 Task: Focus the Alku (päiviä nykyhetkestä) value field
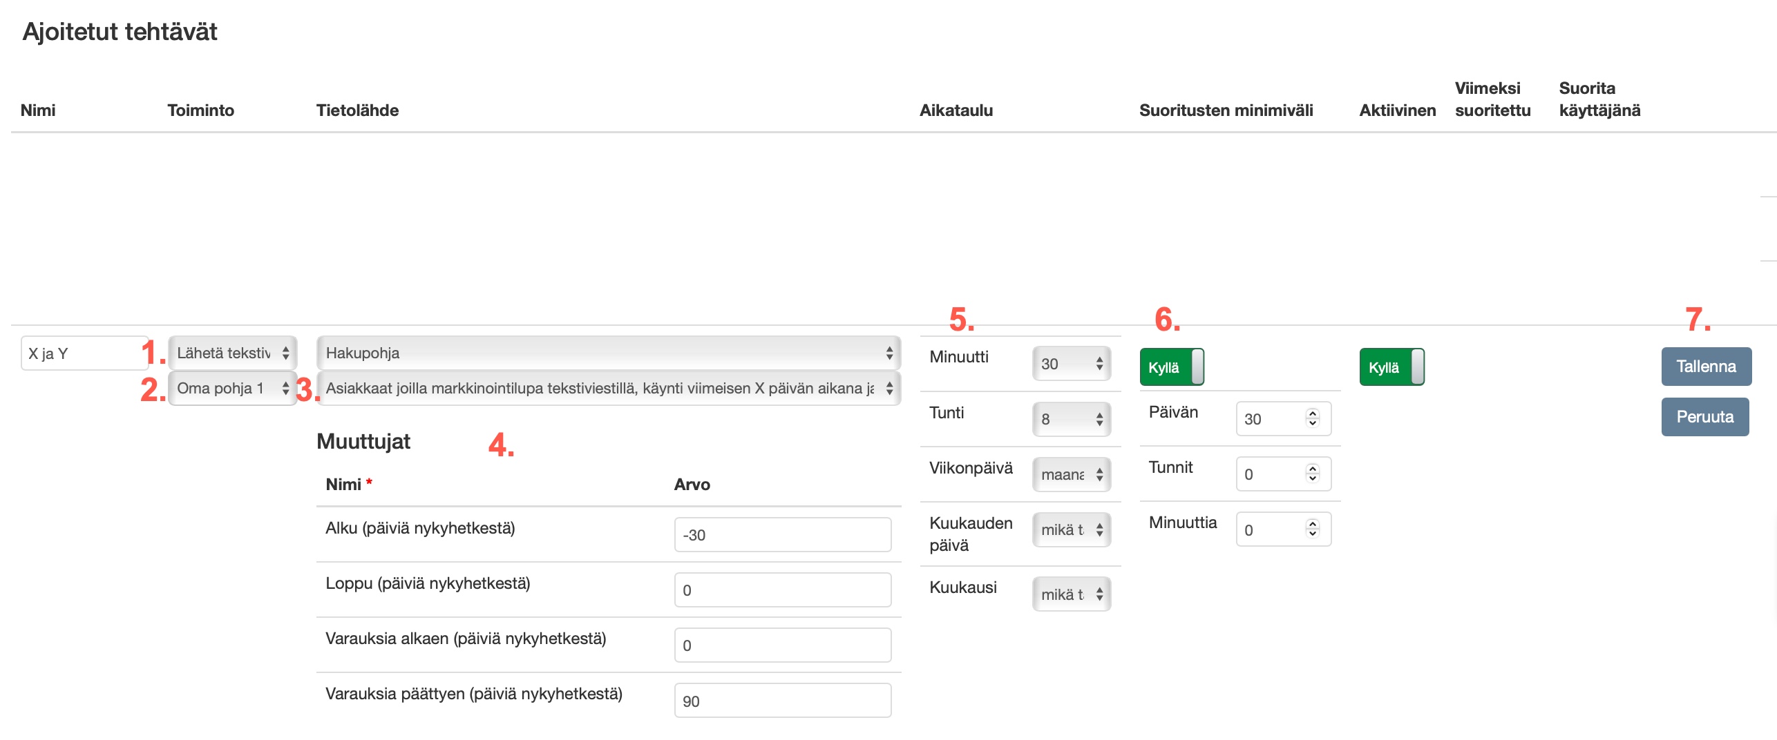pyautogui.click(x=782, y=535)
